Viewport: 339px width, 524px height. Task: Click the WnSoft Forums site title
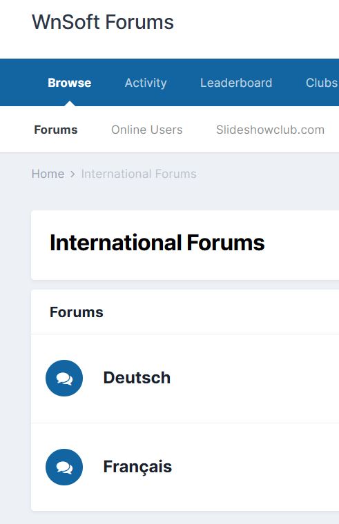[103, 22]
